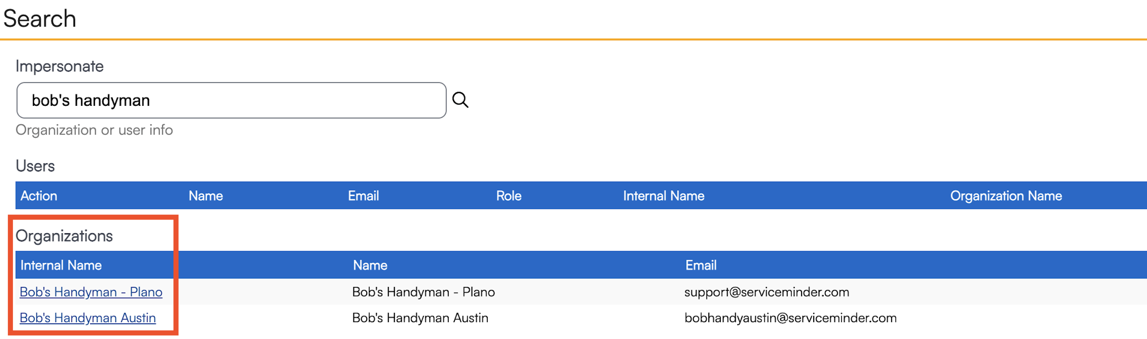Click Internal Name header in the Users table
The image size is (1147, 339).
tap(663, 196)
